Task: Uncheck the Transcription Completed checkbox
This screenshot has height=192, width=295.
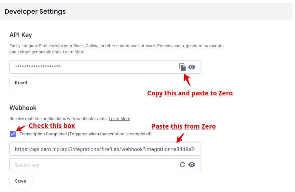Action: 13,134
